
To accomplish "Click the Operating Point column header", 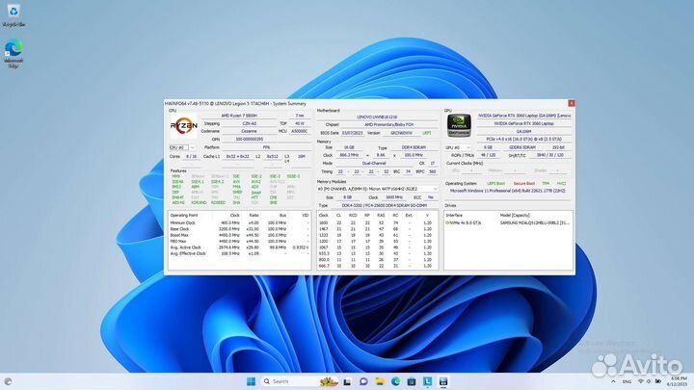I will 184,216.
